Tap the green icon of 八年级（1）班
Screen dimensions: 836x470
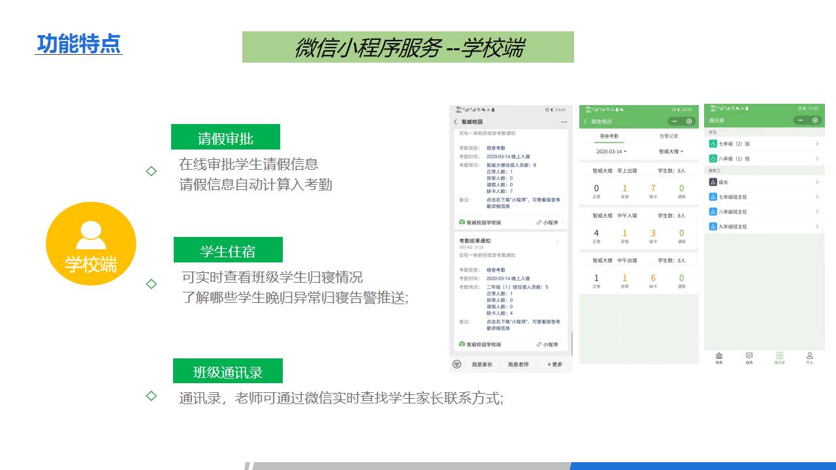coord(713,159)
